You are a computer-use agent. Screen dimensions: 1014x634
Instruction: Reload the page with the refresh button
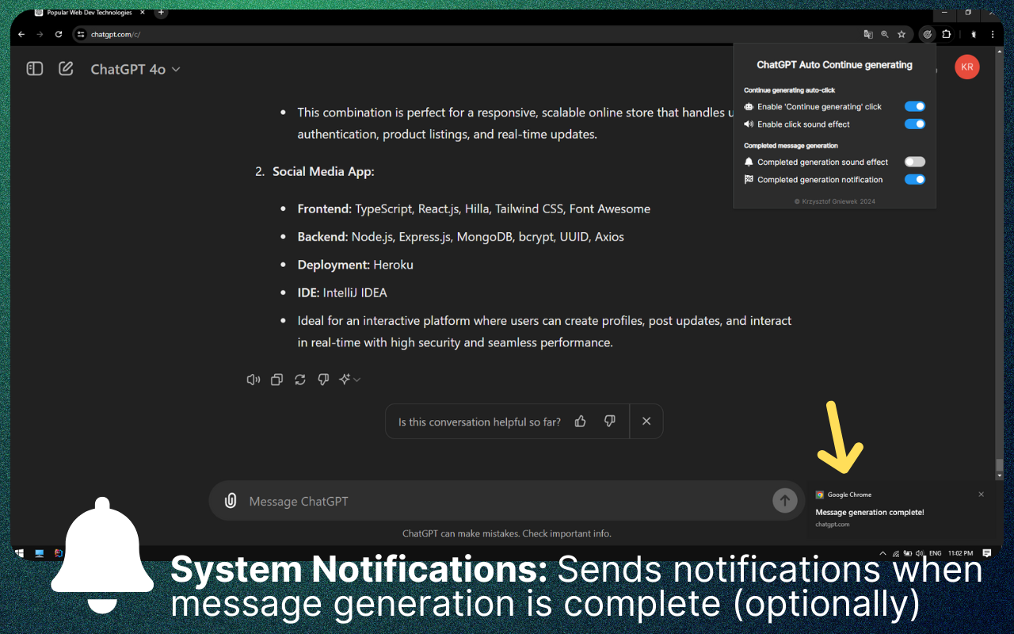[x=59, y=34]
